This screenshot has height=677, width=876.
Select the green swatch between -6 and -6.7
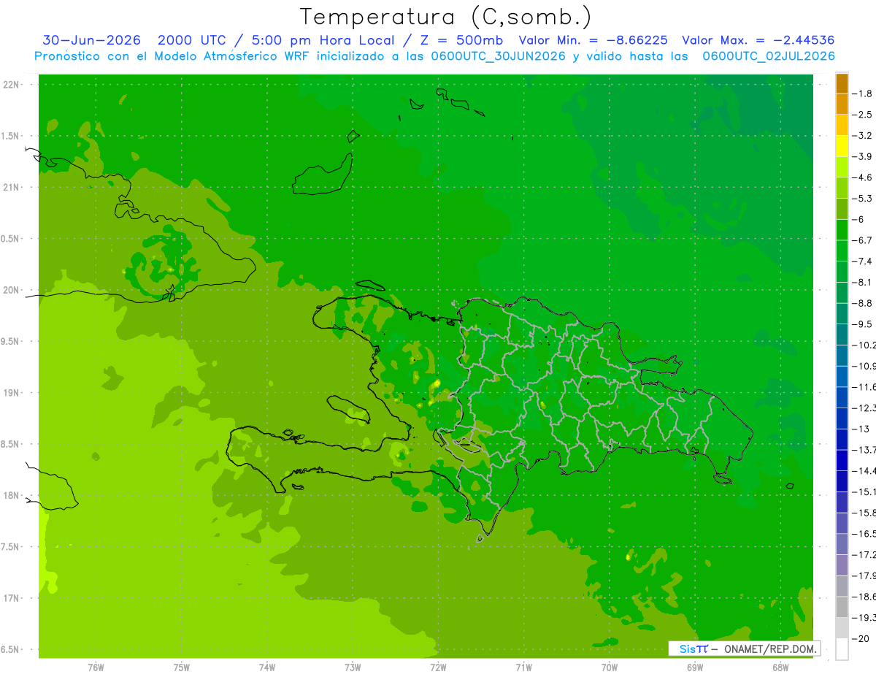point(842,230)
